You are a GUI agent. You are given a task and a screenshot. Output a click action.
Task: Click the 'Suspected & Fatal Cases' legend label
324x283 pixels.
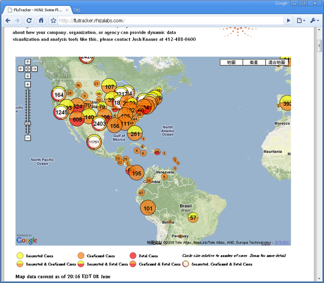click(x=107, y=264)
